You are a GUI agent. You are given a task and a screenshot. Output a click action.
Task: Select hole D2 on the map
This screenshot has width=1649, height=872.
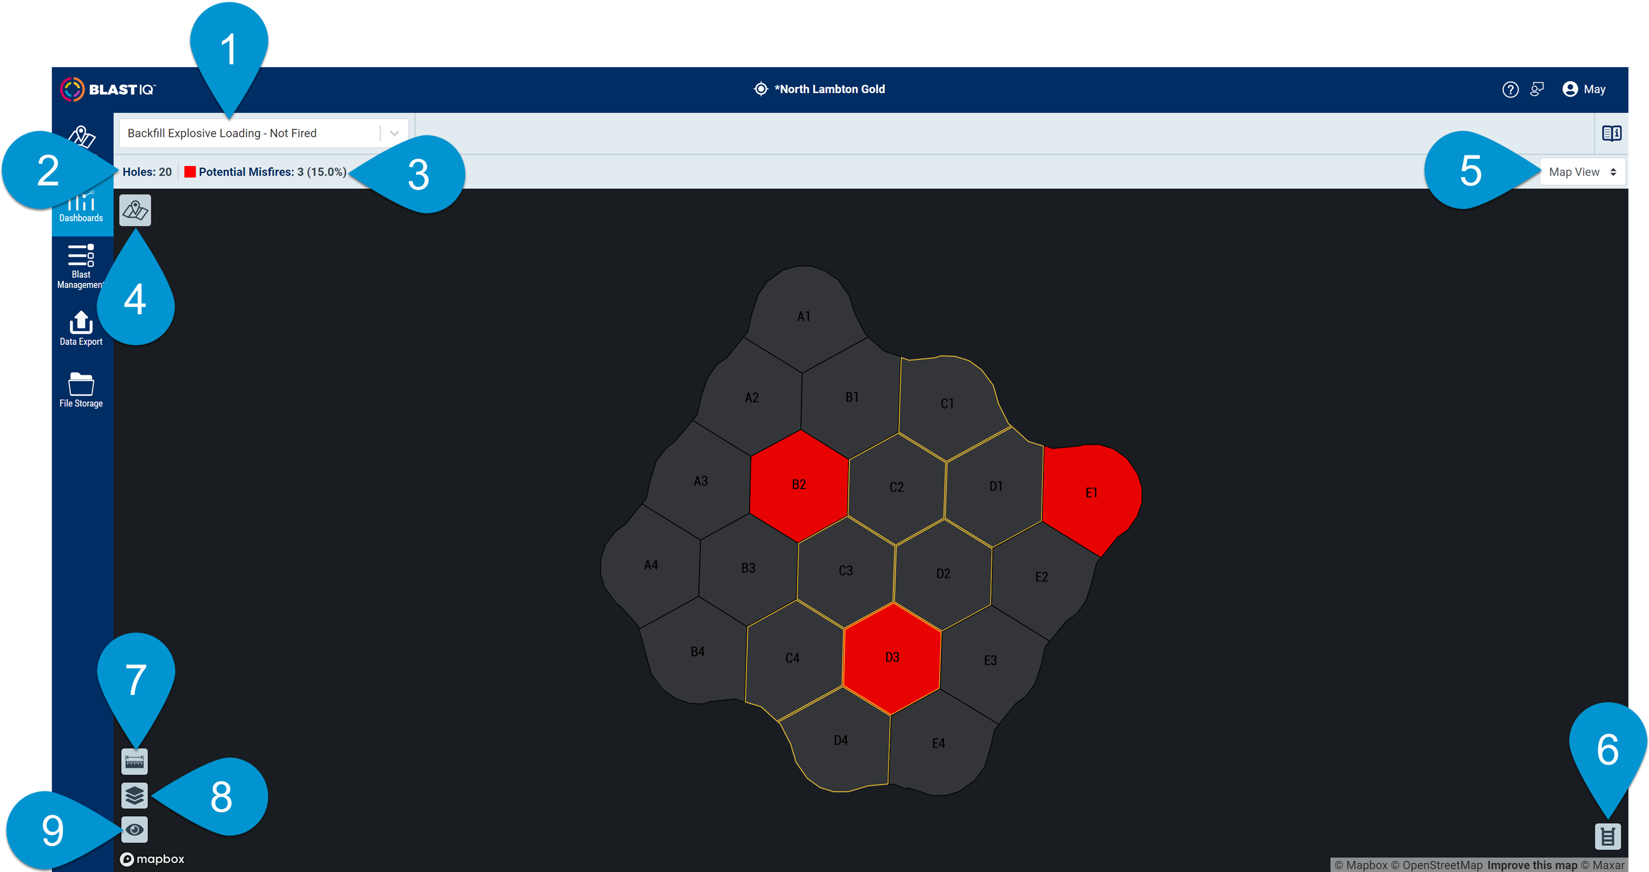[x=943, y=574]
